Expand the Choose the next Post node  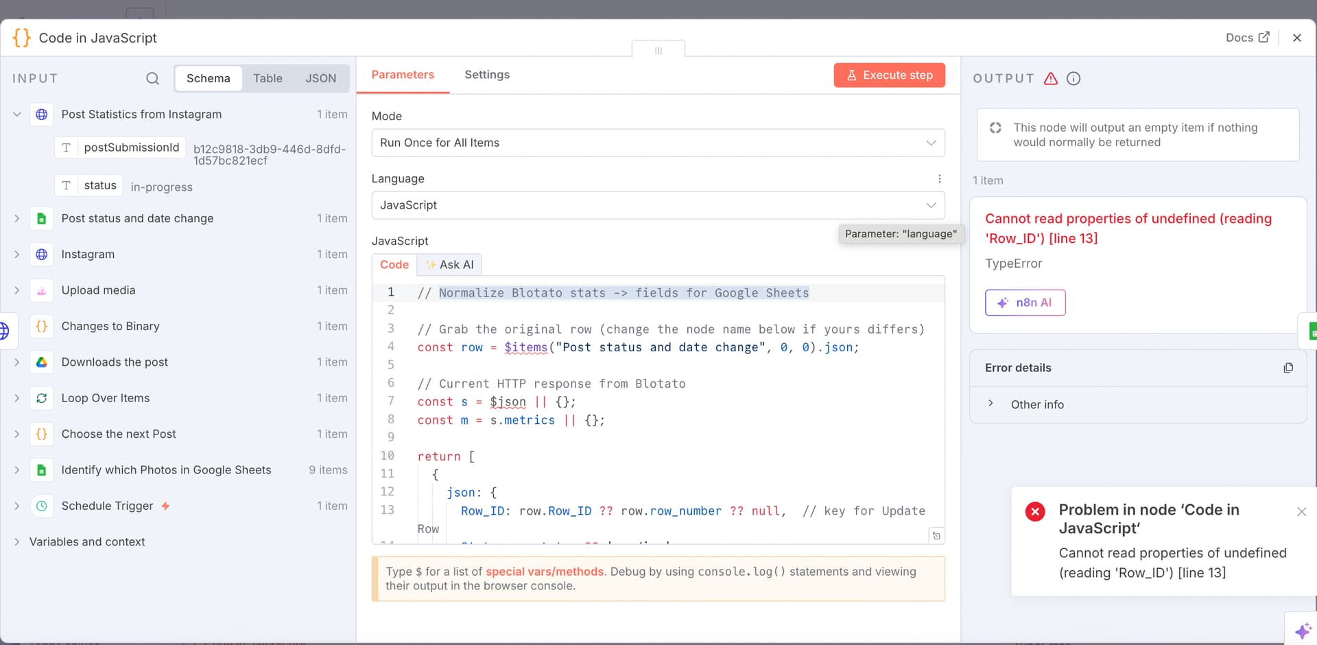pyautogui.click(x=17, y=434)
